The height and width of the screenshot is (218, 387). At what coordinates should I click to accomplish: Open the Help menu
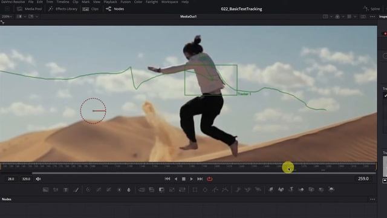pos(185,2)
